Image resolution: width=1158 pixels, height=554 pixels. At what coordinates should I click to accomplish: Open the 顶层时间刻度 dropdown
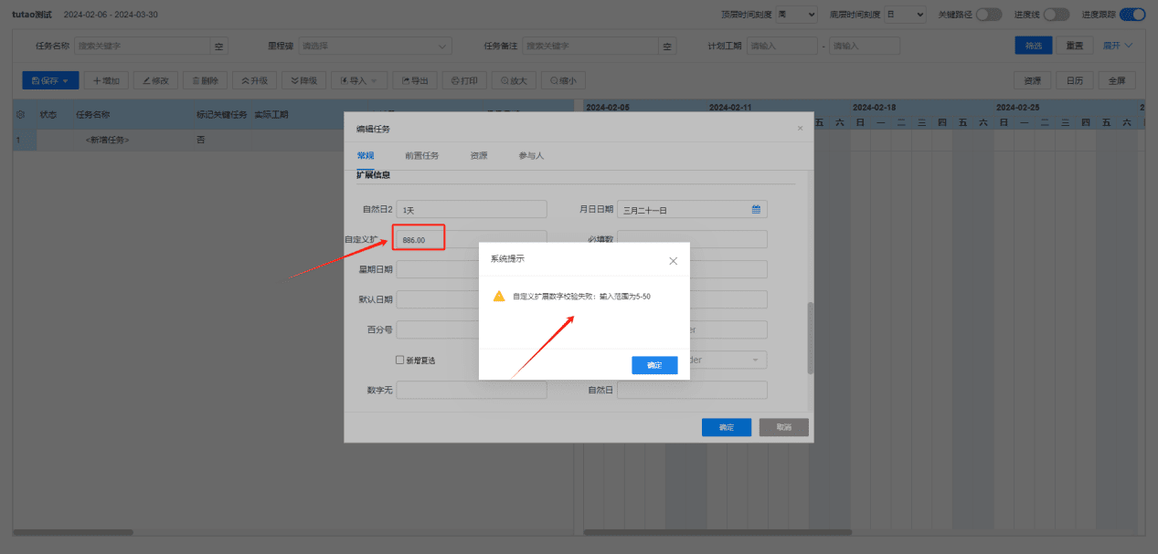pos(797,15)
